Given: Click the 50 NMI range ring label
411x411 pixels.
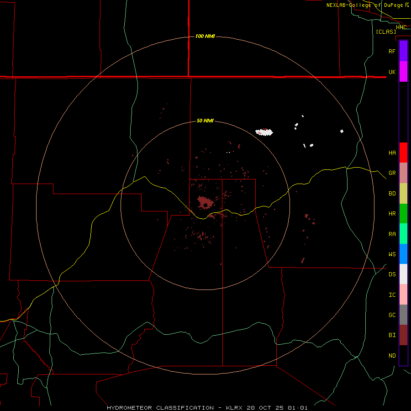Looking at the screenshot, I should coord(205,121).
